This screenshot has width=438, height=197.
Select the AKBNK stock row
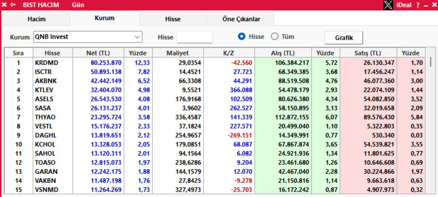coord(215,81)
